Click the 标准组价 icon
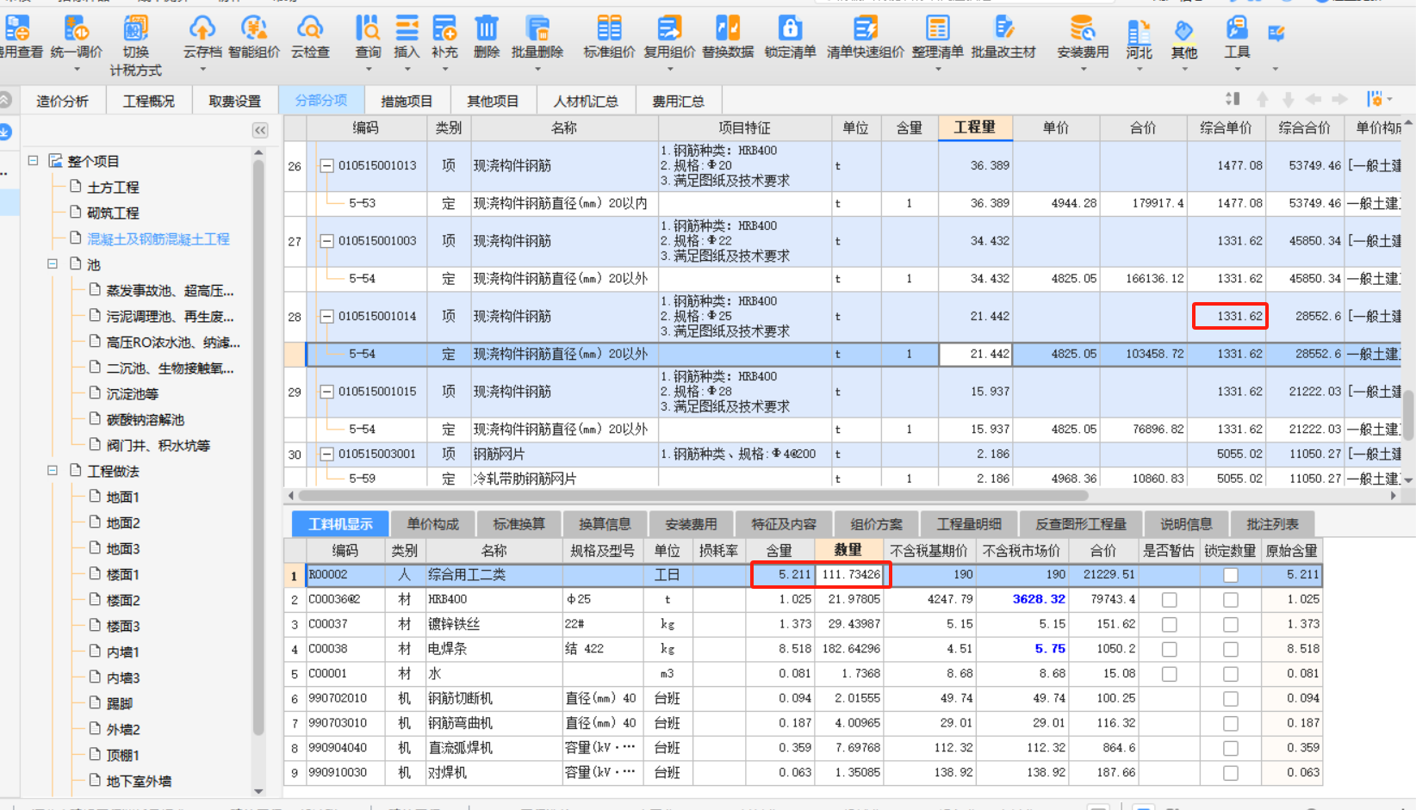The image size is (1416, 810). pos(609,28)
